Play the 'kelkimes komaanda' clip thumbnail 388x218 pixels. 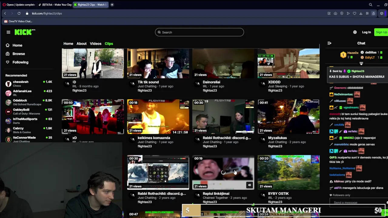tap(158, 117)
